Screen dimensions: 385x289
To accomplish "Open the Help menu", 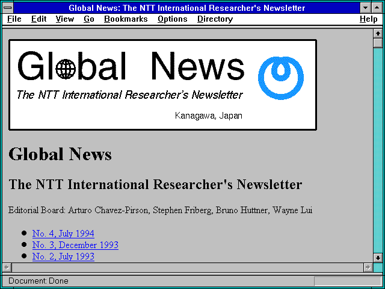I will tap(369, 19).
